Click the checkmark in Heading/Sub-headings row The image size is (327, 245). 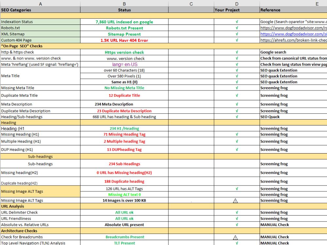pyautogui.click(x=237, y=117)
